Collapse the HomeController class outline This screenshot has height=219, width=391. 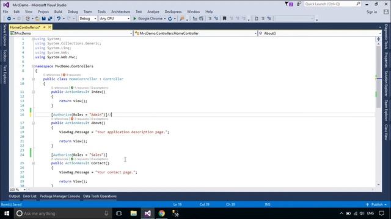(33, 79)
